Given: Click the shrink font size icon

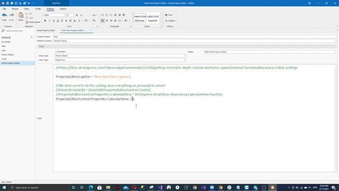Looking at the screenshot, I should 81,15.
